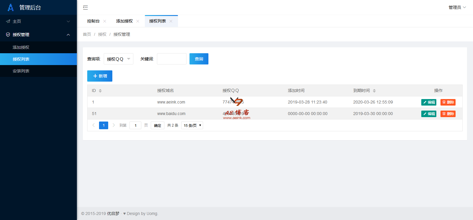Screen dimensions: 473x220
Task: Click the 2019-03-28 11:23:40 cell
Action: [307, 102]
